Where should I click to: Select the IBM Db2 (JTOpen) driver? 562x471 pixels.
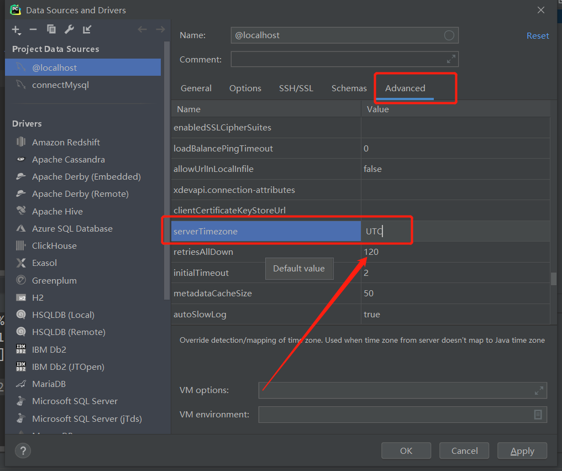(x=68, y=367)
